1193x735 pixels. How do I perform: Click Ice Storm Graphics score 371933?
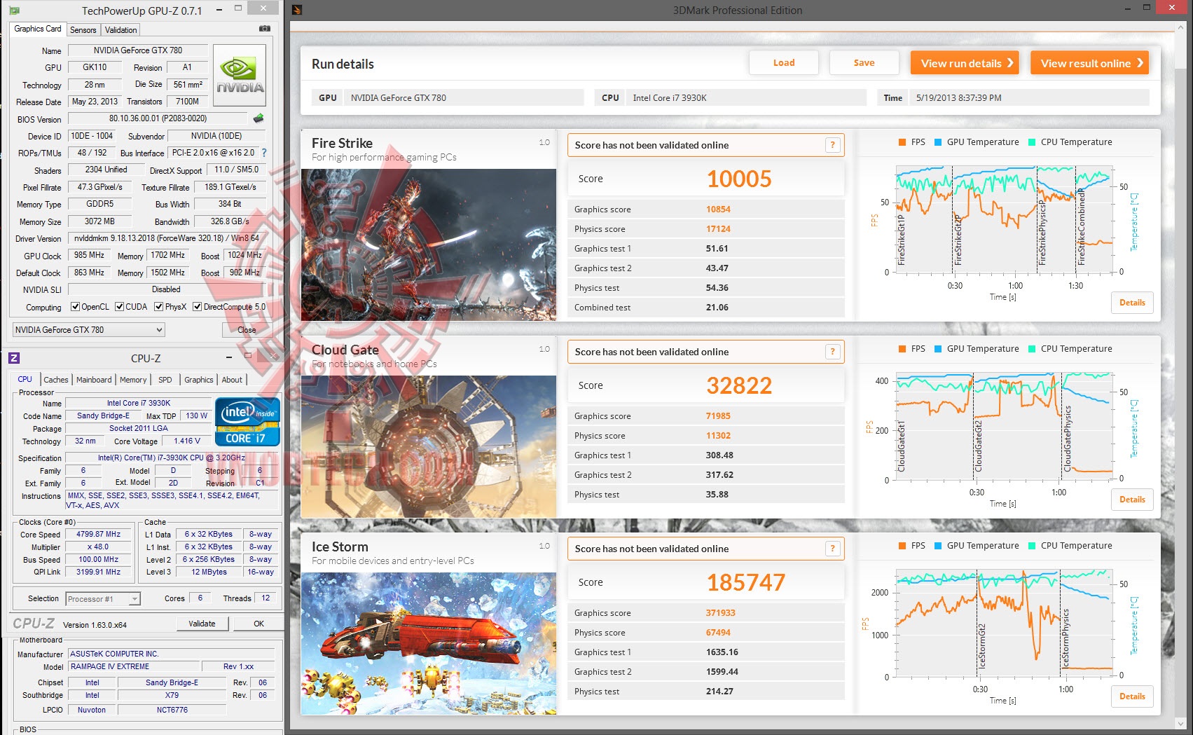pos(720,613)
